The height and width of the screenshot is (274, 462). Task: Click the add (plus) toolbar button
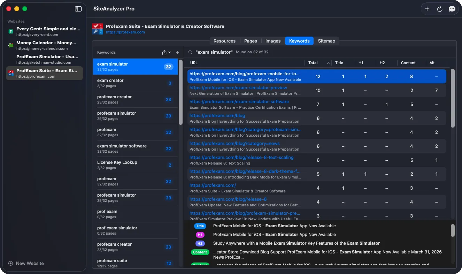[x=427, y=9]
